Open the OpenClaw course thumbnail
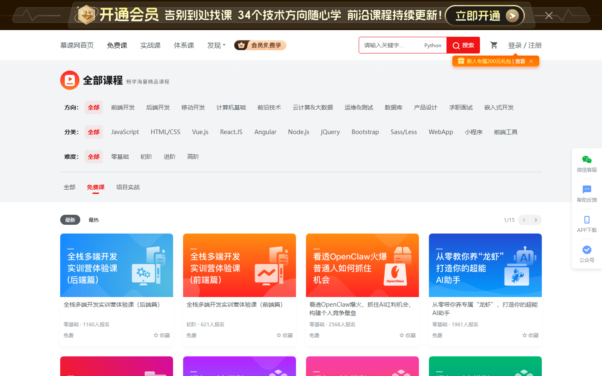 tap(362, 265)
